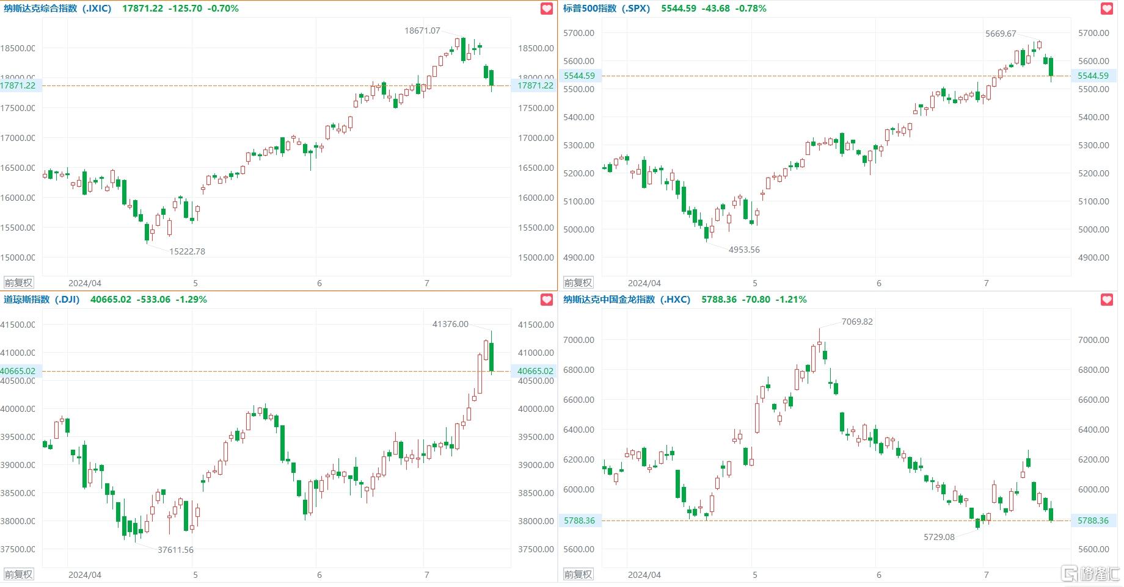Toggle favorite heart on Nasdaq Composite chart
1124x587 pixels.
(547, 9)
